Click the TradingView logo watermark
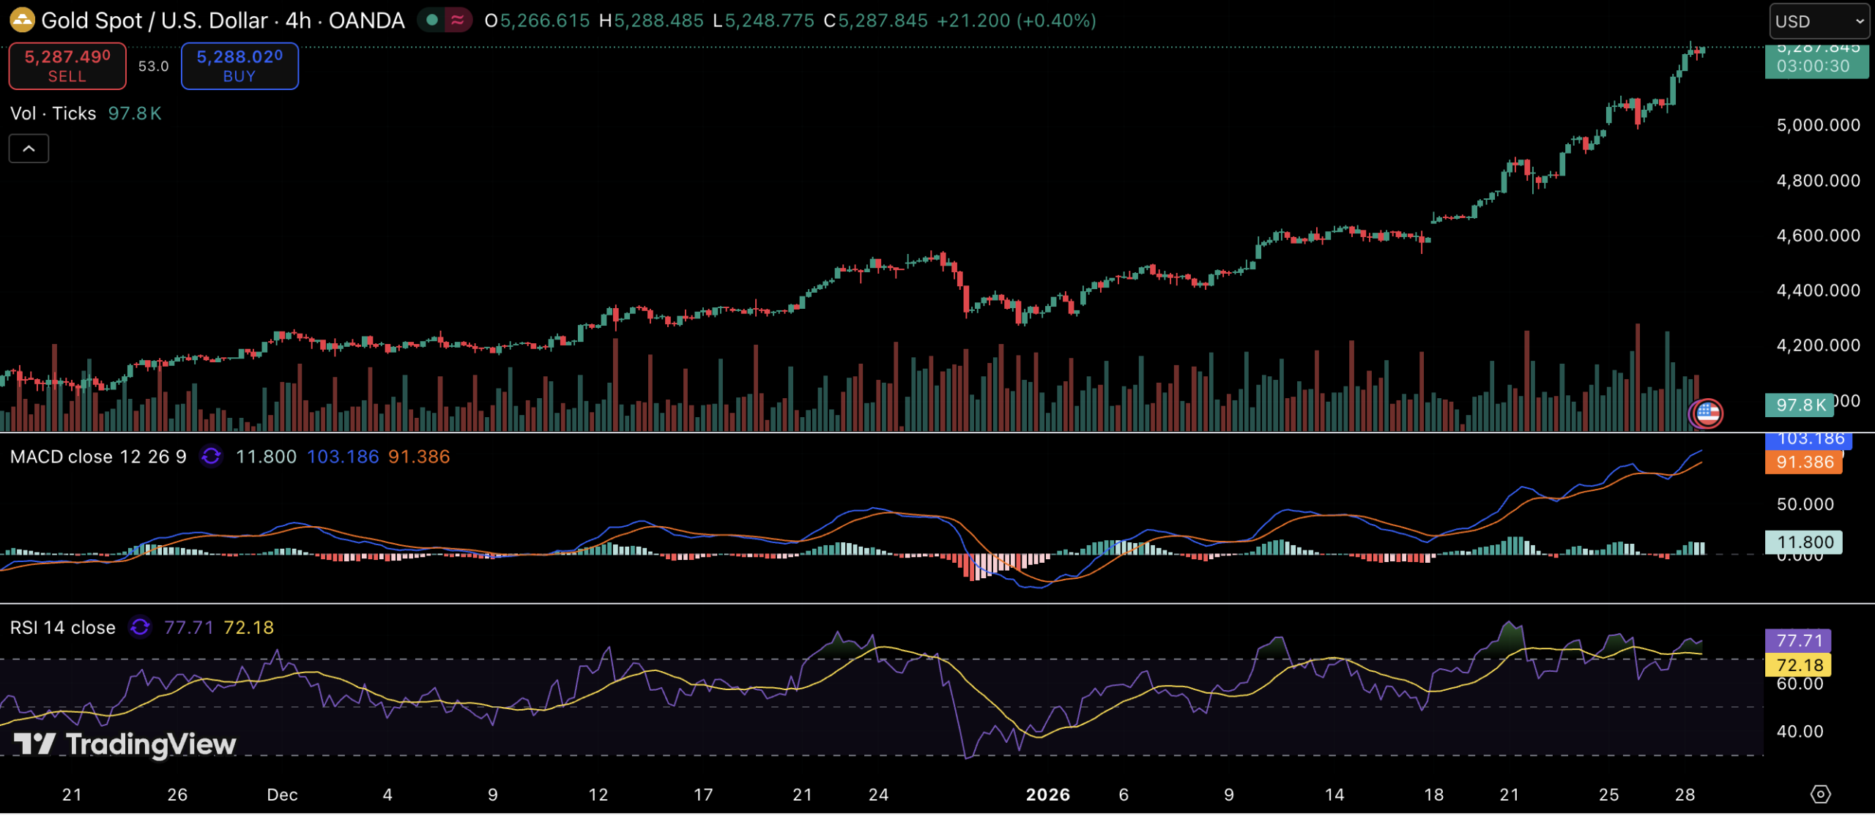The image size is (1875, 816). pos(125,744)
